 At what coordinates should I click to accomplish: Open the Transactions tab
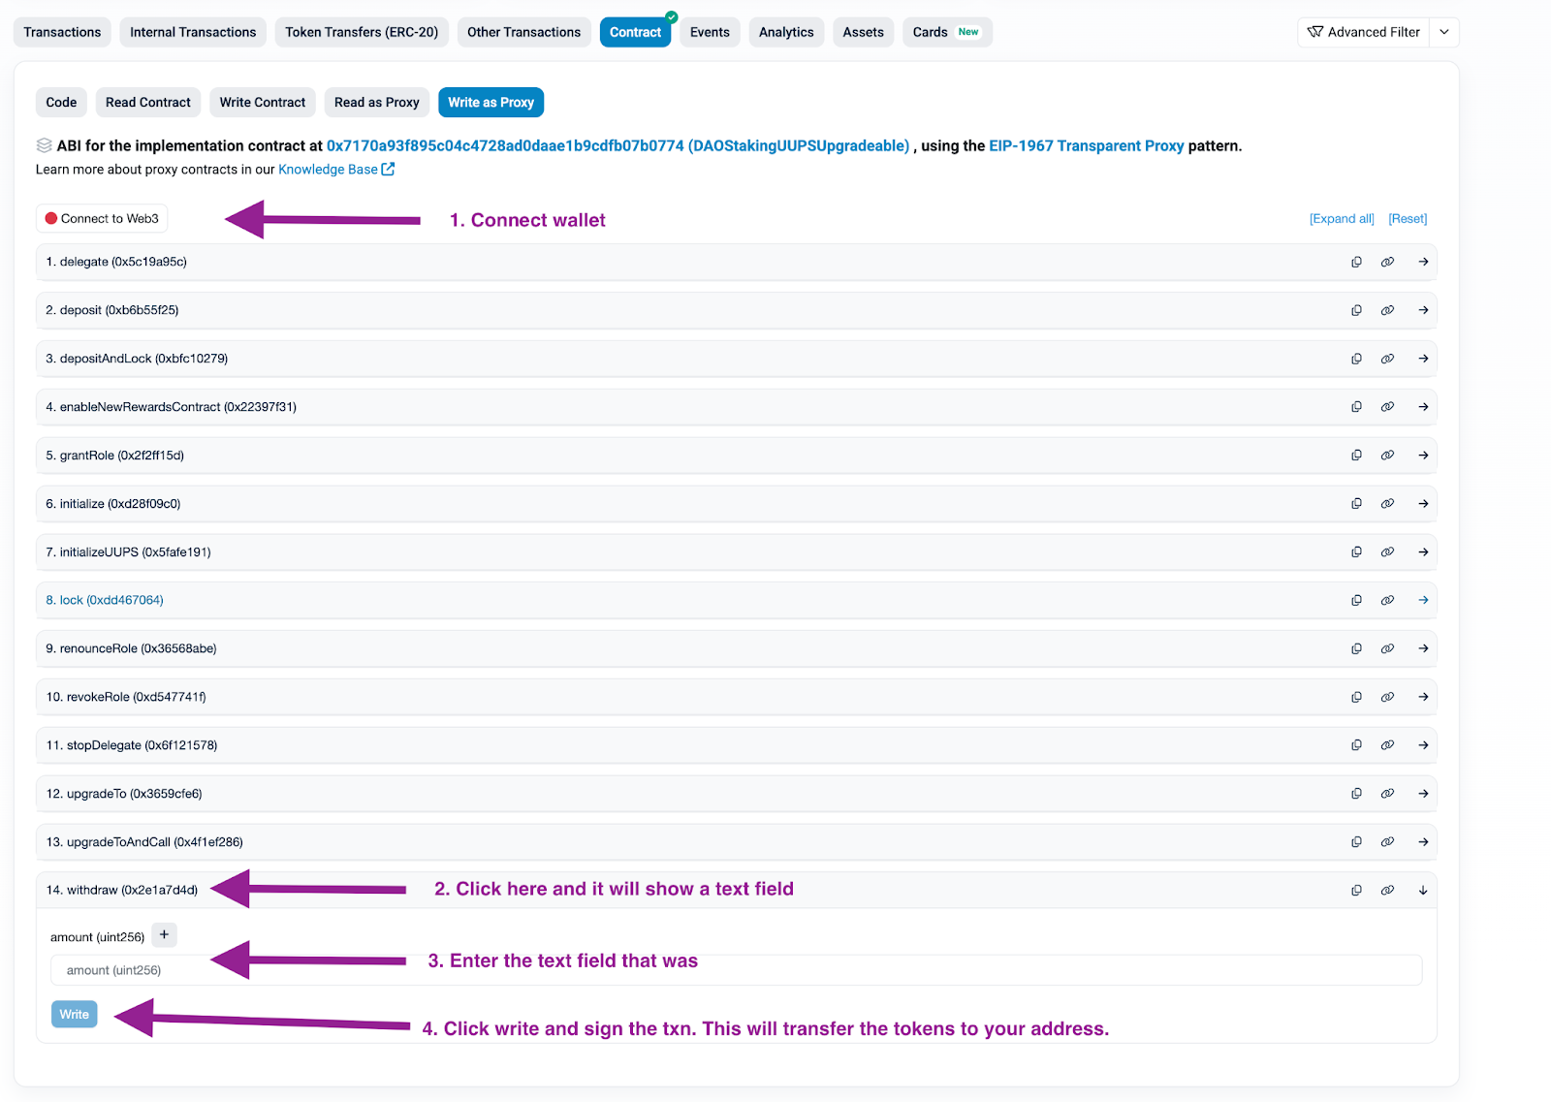62,32
